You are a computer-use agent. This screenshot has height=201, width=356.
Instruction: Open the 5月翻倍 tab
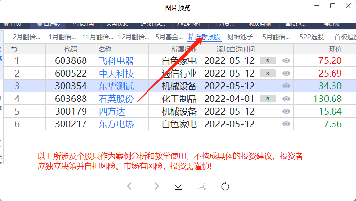click(276, 37)
